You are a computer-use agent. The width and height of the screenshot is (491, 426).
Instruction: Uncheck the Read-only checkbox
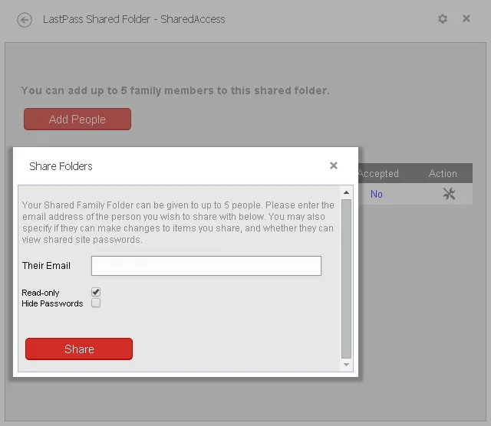pos(96,292)
